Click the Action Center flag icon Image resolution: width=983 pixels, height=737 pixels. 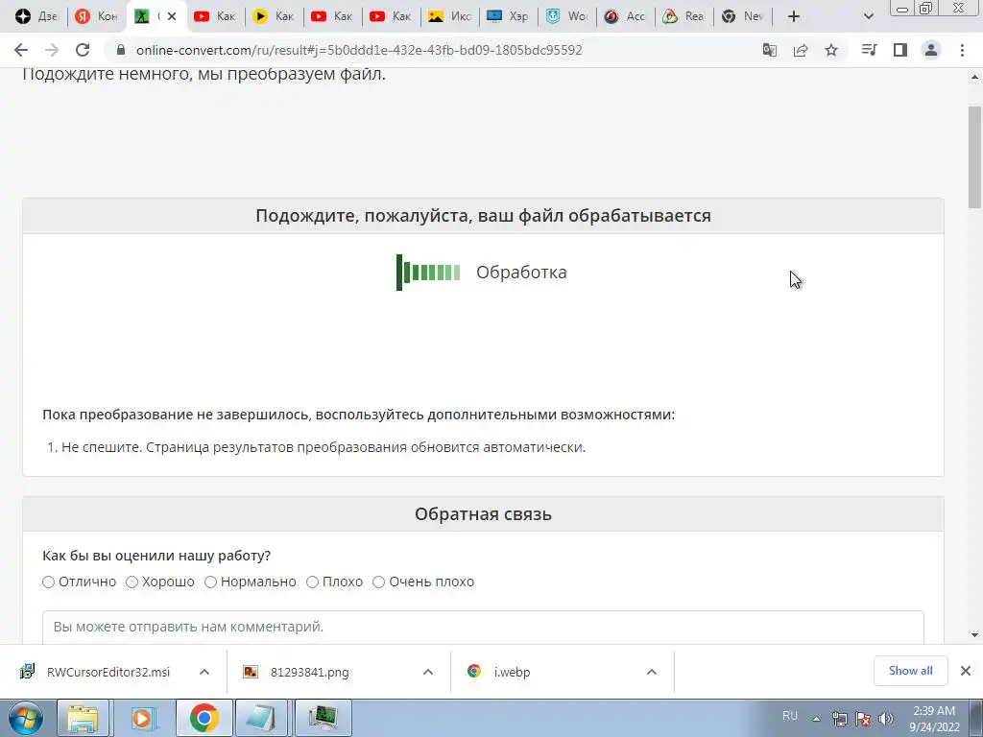863,719
